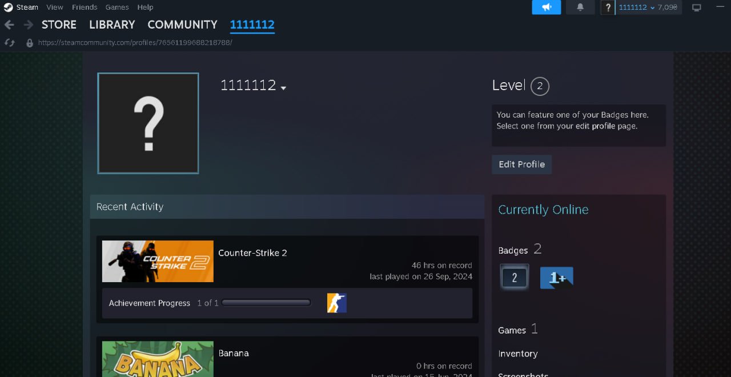Click the '1 of 1' achievement count
Image resolution: width=731 pixels, height=377 pixels.
tap(208, 303)
